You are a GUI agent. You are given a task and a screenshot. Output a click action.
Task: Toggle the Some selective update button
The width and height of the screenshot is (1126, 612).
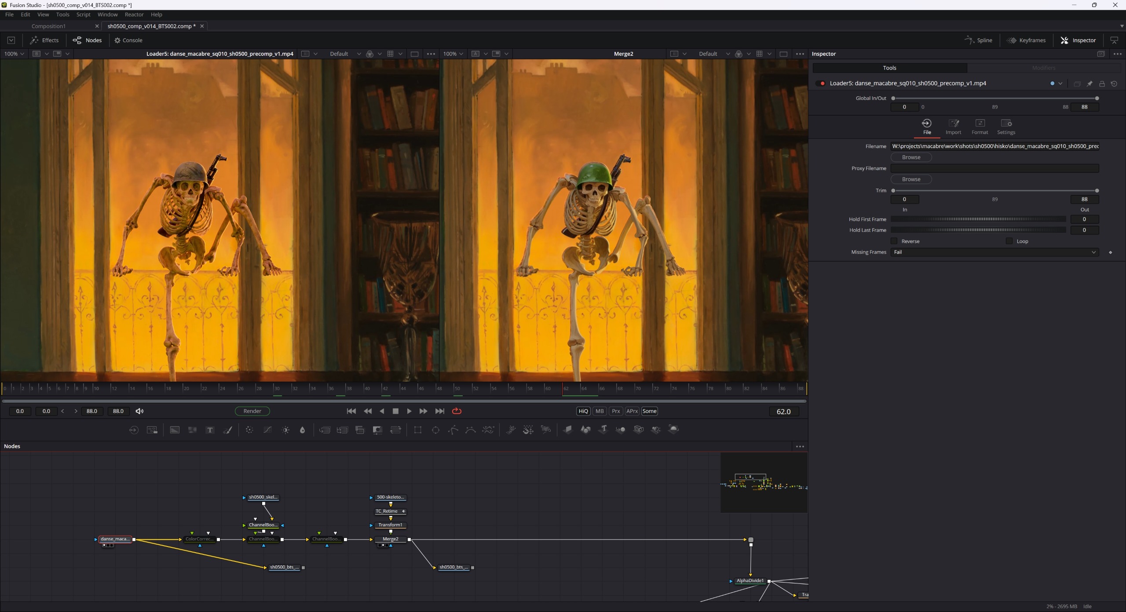coord(649,411)
